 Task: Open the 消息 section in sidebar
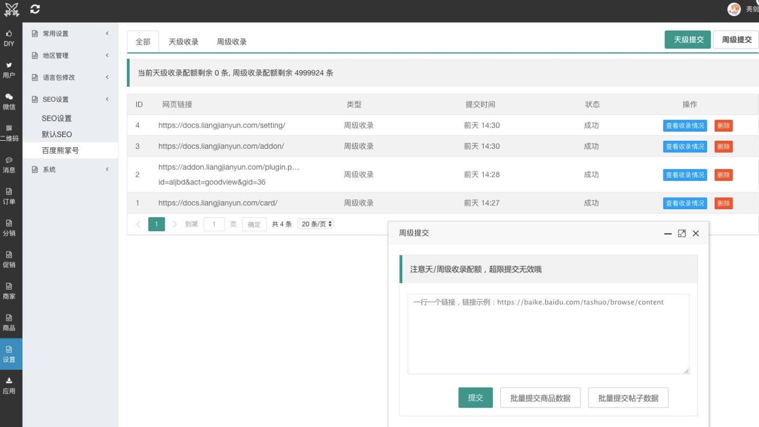coord(9,165)
